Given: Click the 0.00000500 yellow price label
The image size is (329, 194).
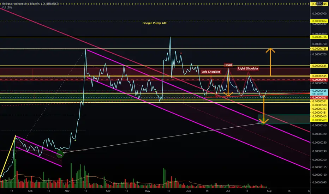Looking at the screenshot, I should coord(319,105).
